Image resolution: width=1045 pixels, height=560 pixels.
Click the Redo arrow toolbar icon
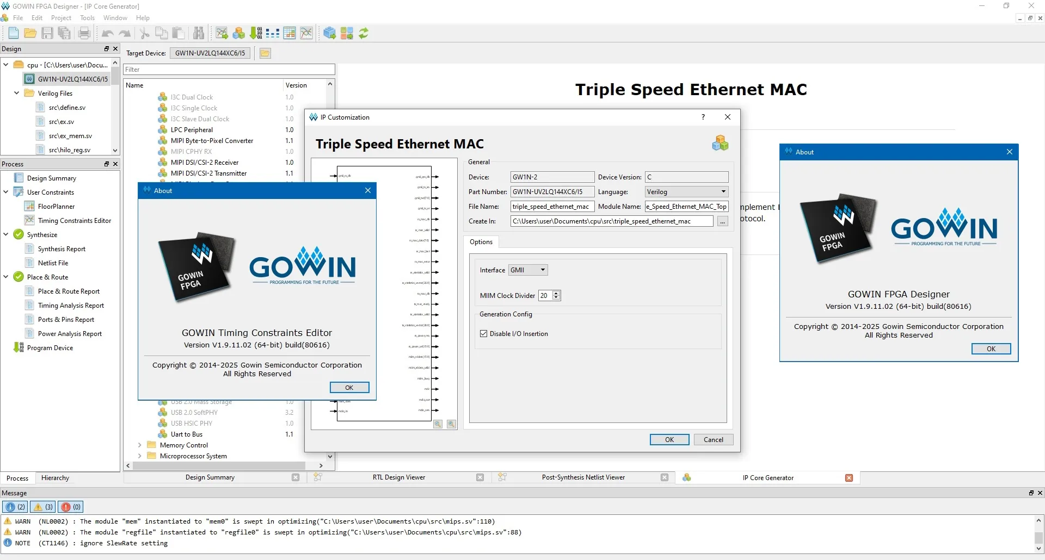click(125, 33)
